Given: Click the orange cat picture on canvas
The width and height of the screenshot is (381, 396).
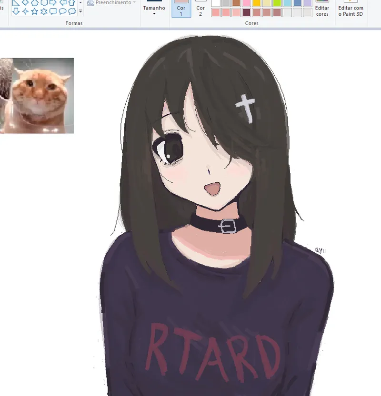Looking at the screenshot, I should 37,96.
